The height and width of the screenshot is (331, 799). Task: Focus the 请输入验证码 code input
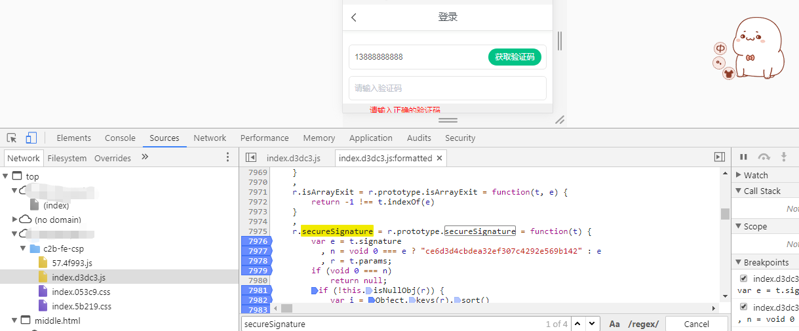coord(448,88)
